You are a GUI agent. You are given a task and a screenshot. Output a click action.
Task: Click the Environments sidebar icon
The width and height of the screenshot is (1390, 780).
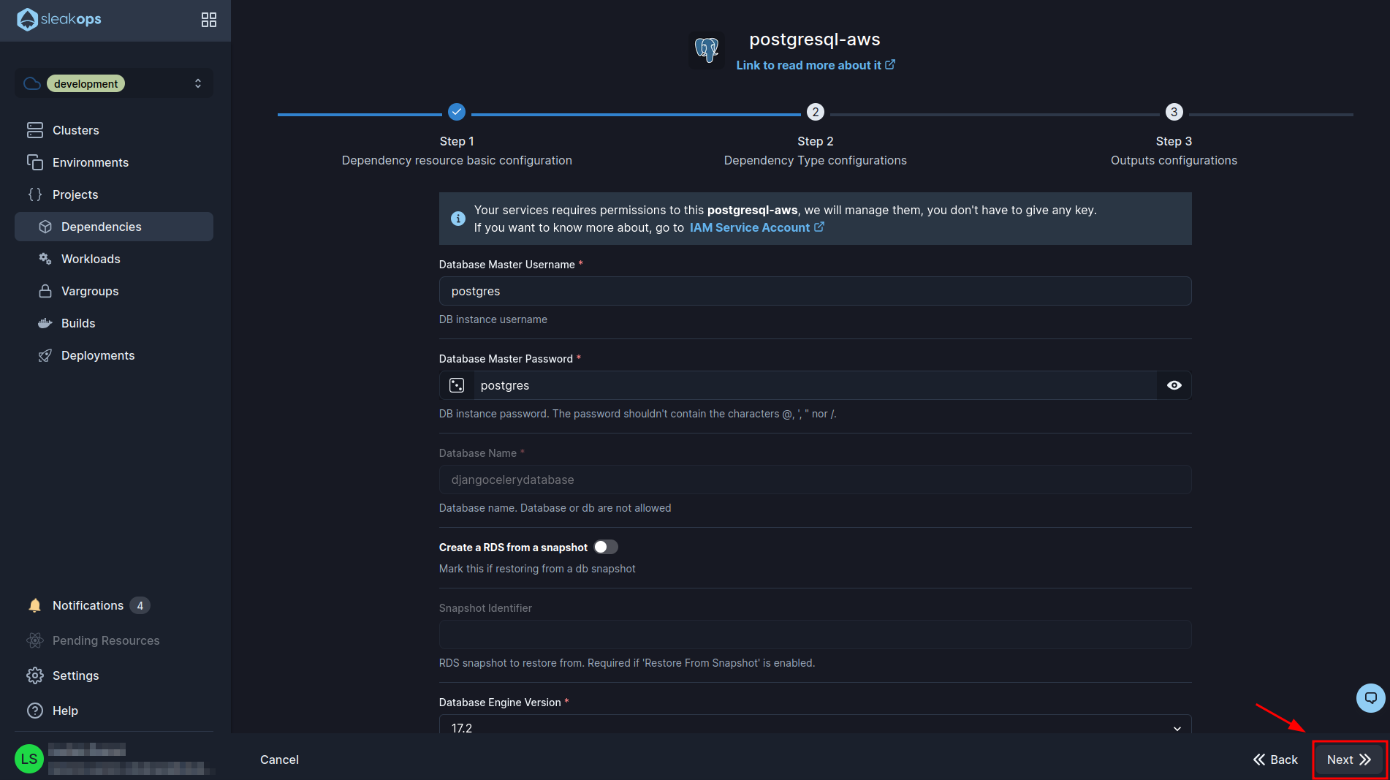35,162
